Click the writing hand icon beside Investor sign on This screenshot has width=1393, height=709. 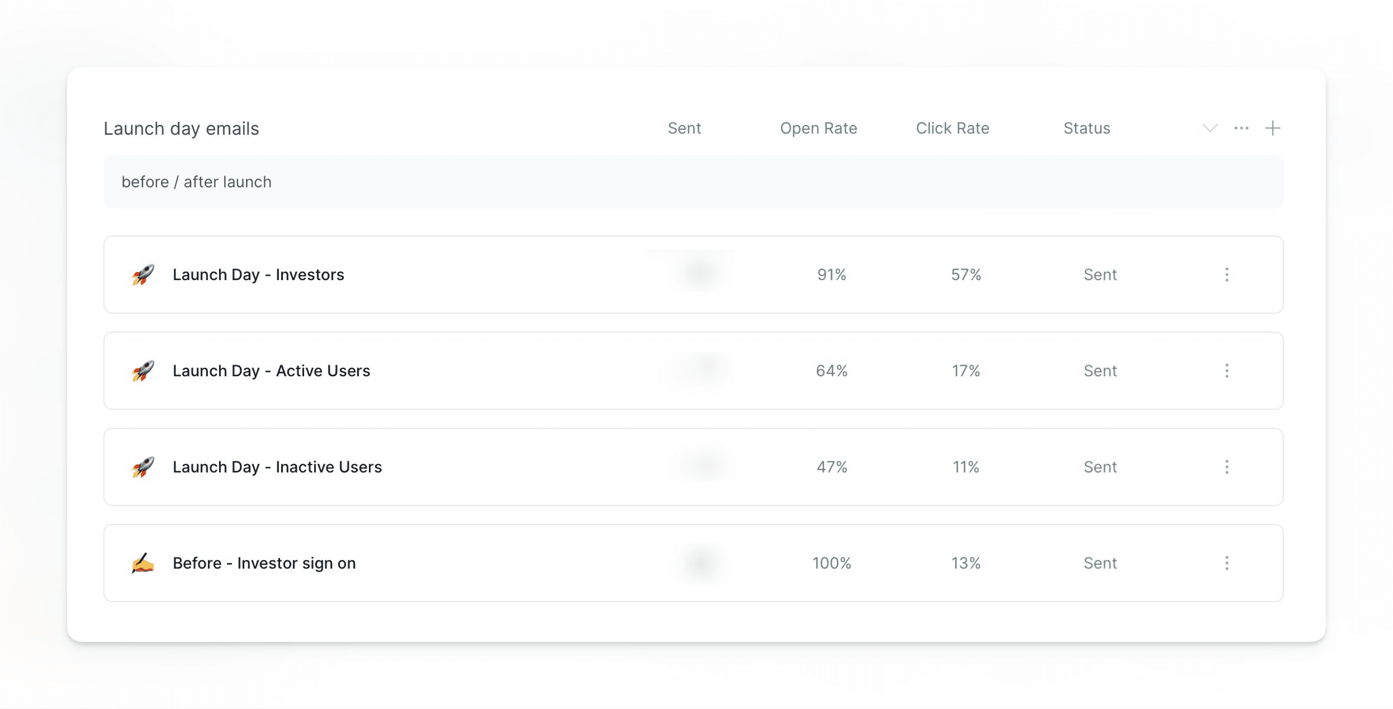(143, 563)
